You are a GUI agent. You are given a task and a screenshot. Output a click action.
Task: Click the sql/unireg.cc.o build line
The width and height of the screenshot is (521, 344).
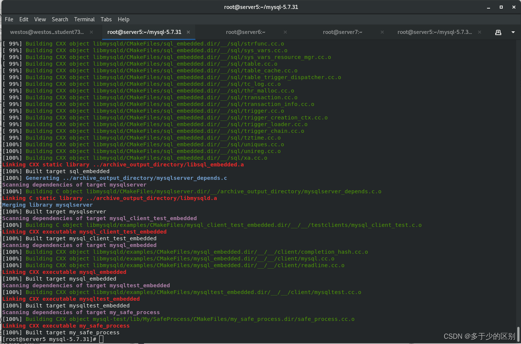[141, 151]
